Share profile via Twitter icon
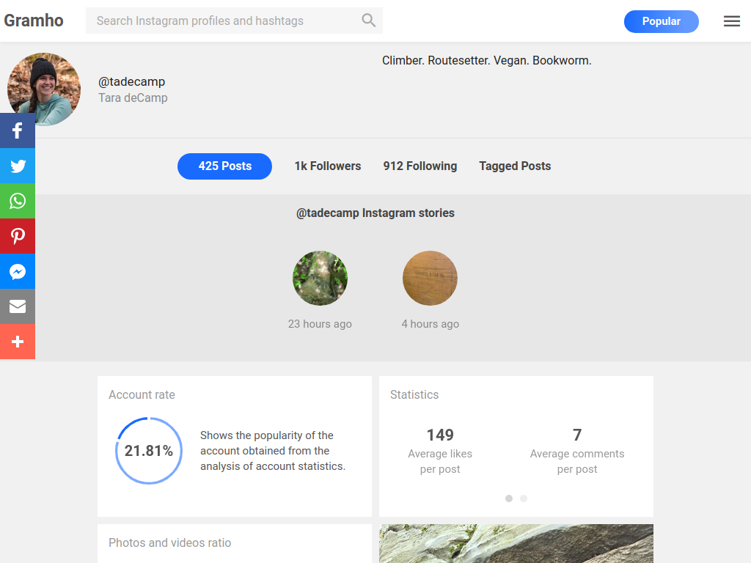Image resolution: width=751 pixels, height=563 pixels. [x=18, y=166]
